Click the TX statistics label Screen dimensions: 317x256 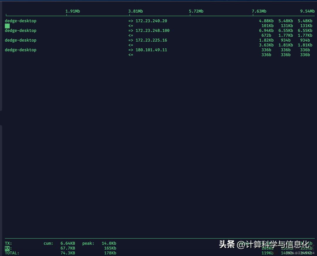pyautogui.click(x=8, y=243)
